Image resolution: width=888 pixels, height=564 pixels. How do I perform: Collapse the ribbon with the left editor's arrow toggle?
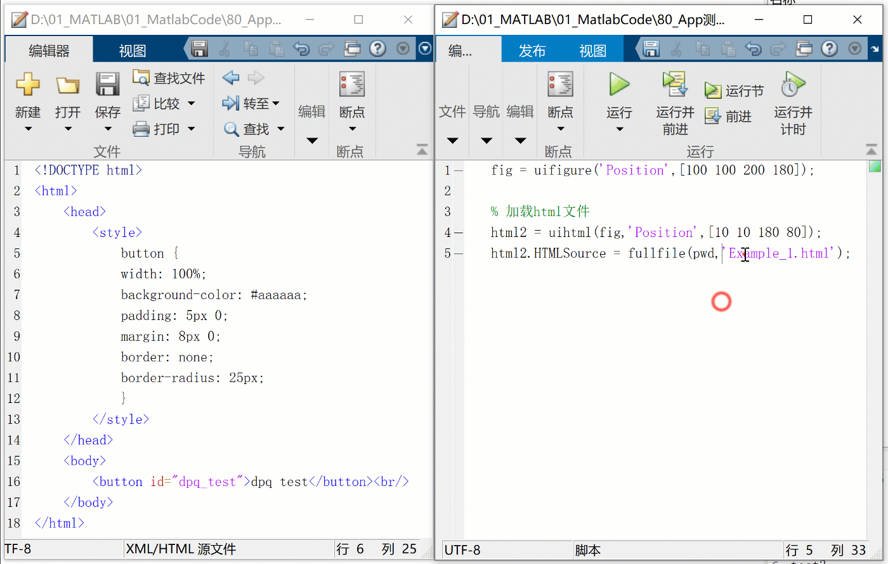(x=423, y=150)
